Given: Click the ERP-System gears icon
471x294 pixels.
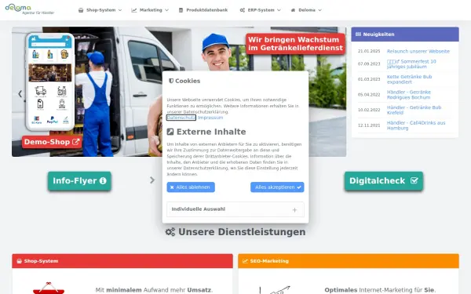Looking at the screenshot, I should [x=242, y=10].
